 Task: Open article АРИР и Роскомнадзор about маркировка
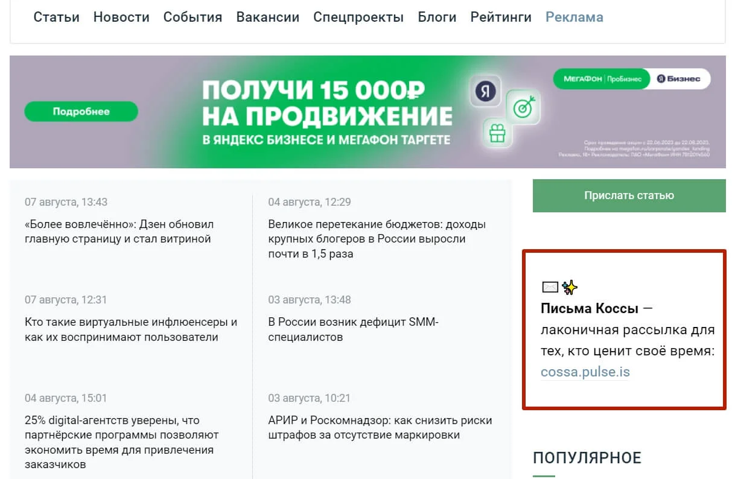380,428
